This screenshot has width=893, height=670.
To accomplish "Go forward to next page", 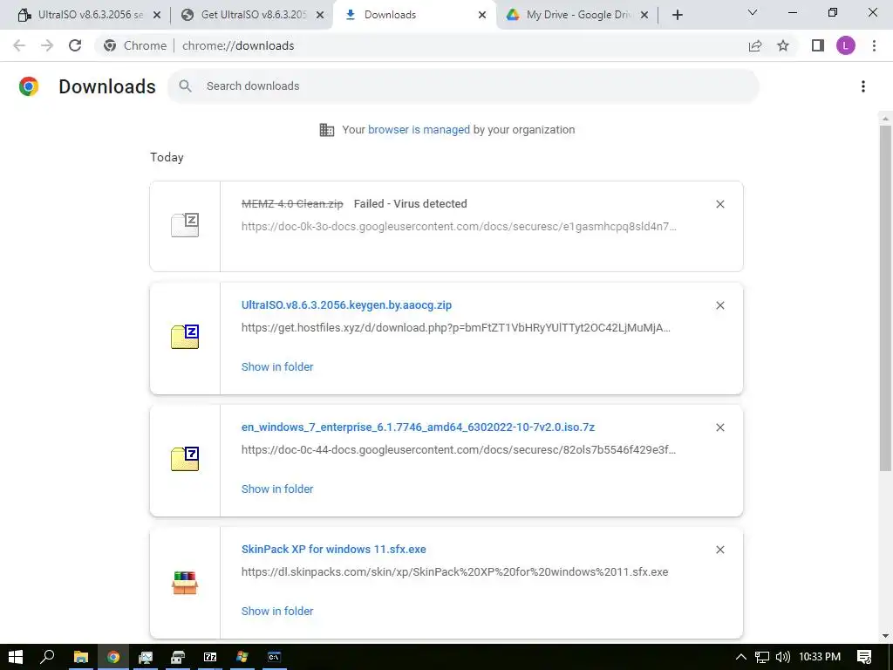I will pos(47,45).
